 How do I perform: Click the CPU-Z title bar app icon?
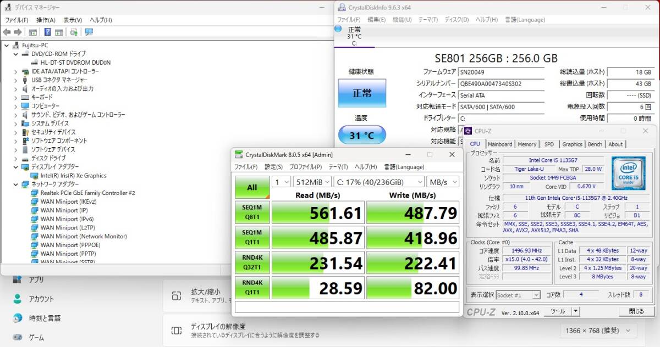tap(468, 131)
